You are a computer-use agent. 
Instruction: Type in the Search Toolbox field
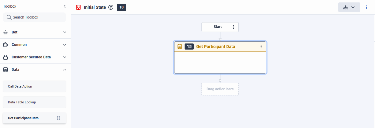pyautogui.click(x=37, y=17)
